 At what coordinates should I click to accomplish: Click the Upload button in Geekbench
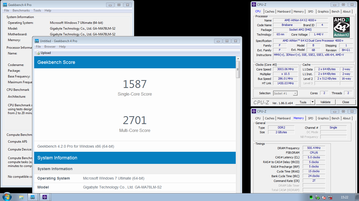click(x=43, y=53)
